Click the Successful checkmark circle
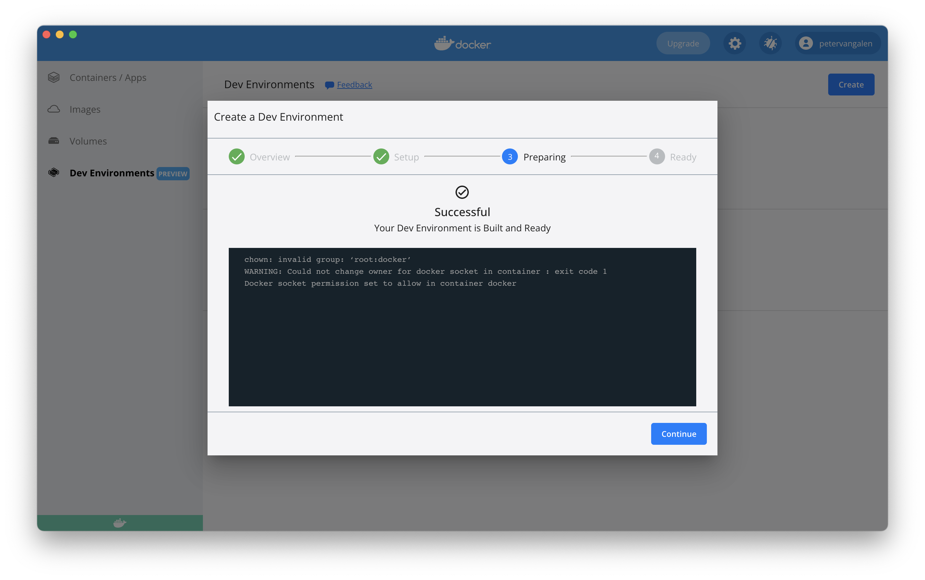925x580 pixels. click(x=462, y=193)
